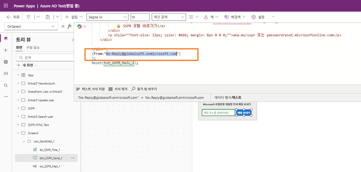This screenshot has height=172, width=361.
Task: Open the paste options chevron
Action: [57, 17]
